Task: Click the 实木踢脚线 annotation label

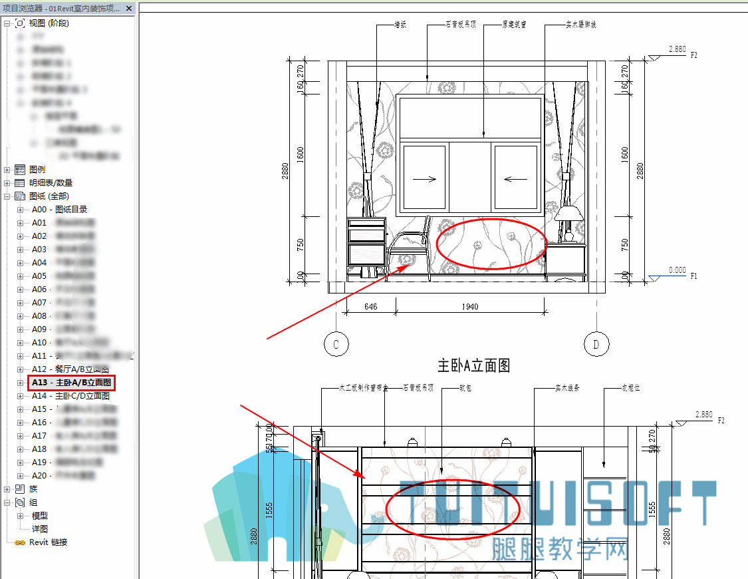Action: coord(581,25)
